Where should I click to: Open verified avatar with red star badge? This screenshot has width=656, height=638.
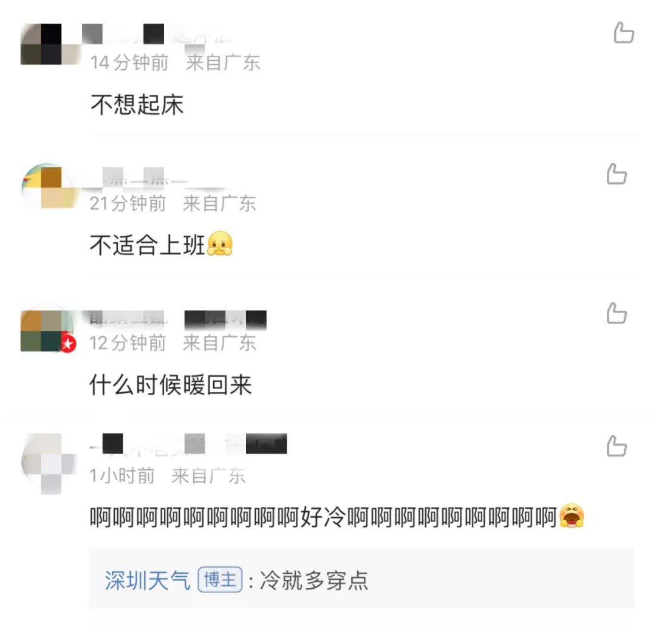[x=48, y=330]
